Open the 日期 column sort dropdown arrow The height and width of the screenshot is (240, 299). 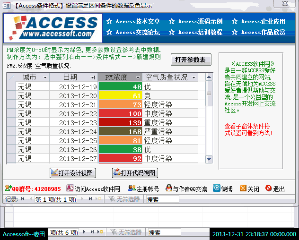[93, 77]
